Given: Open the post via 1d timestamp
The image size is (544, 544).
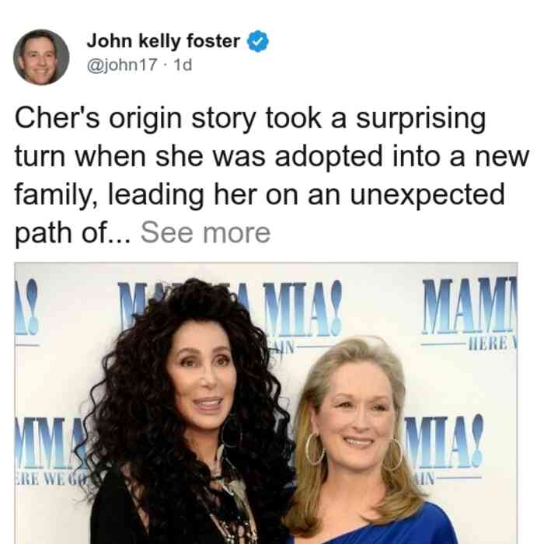Looking at the screenshot, I should 183,65.
